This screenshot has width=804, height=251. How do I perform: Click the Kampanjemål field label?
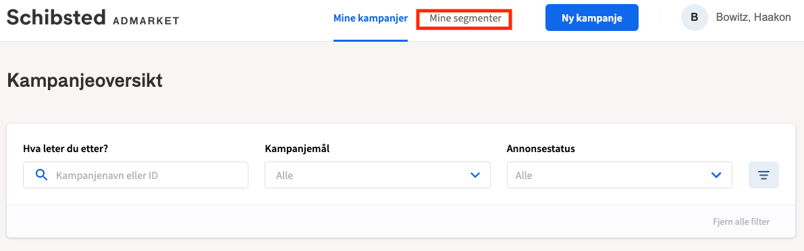pos(297,149)
